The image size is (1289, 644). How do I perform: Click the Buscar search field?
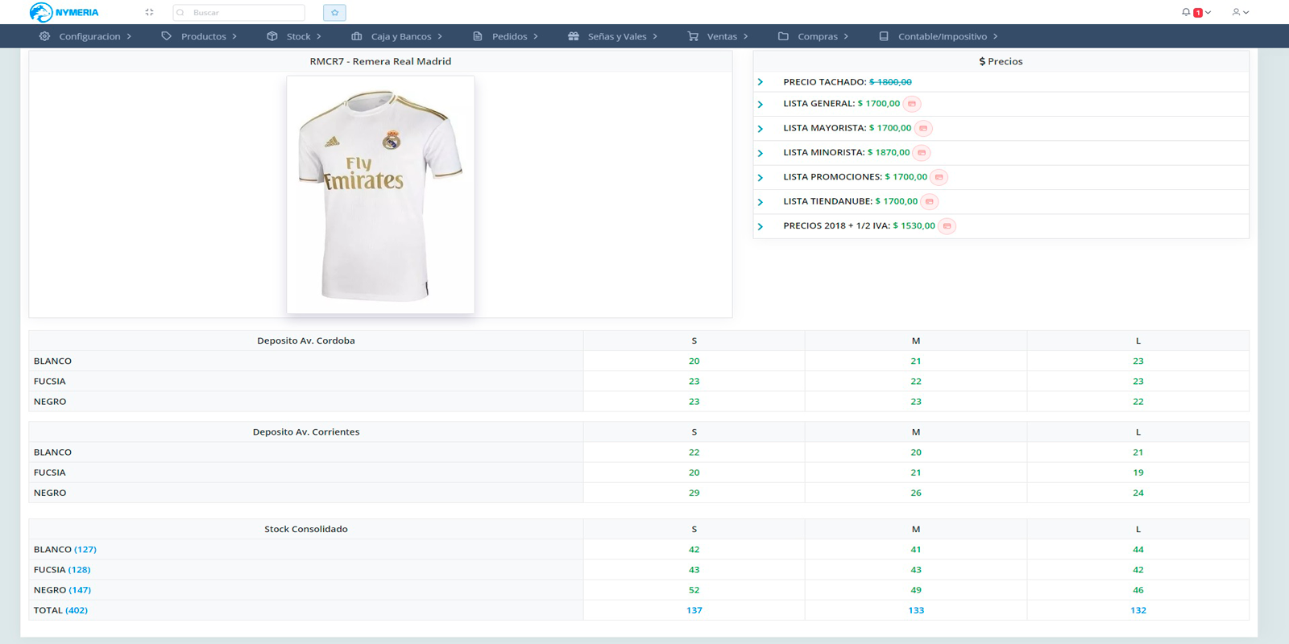pyautogui.click(x=238, y=12)
